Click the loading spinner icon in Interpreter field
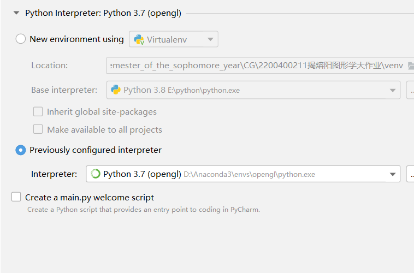Image resolution: width=414 pixels, height=273 pixels. (96, 174)
